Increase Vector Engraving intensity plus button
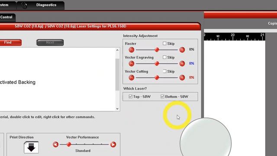277x156 pixels. point(182,64)
